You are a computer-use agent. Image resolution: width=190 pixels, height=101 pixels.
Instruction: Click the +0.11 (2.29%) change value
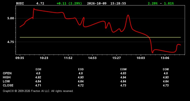tap(69, 3)
